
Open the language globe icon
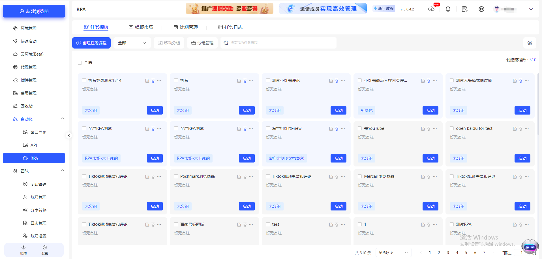pyautogui.click(x=481, y=9)
